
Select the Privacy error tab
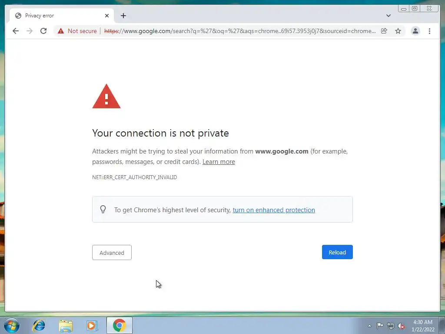point(62,16)
